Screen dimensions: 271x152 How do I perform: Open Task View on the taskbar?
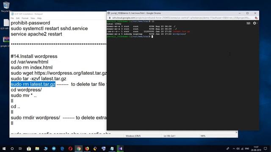[20, 149]
